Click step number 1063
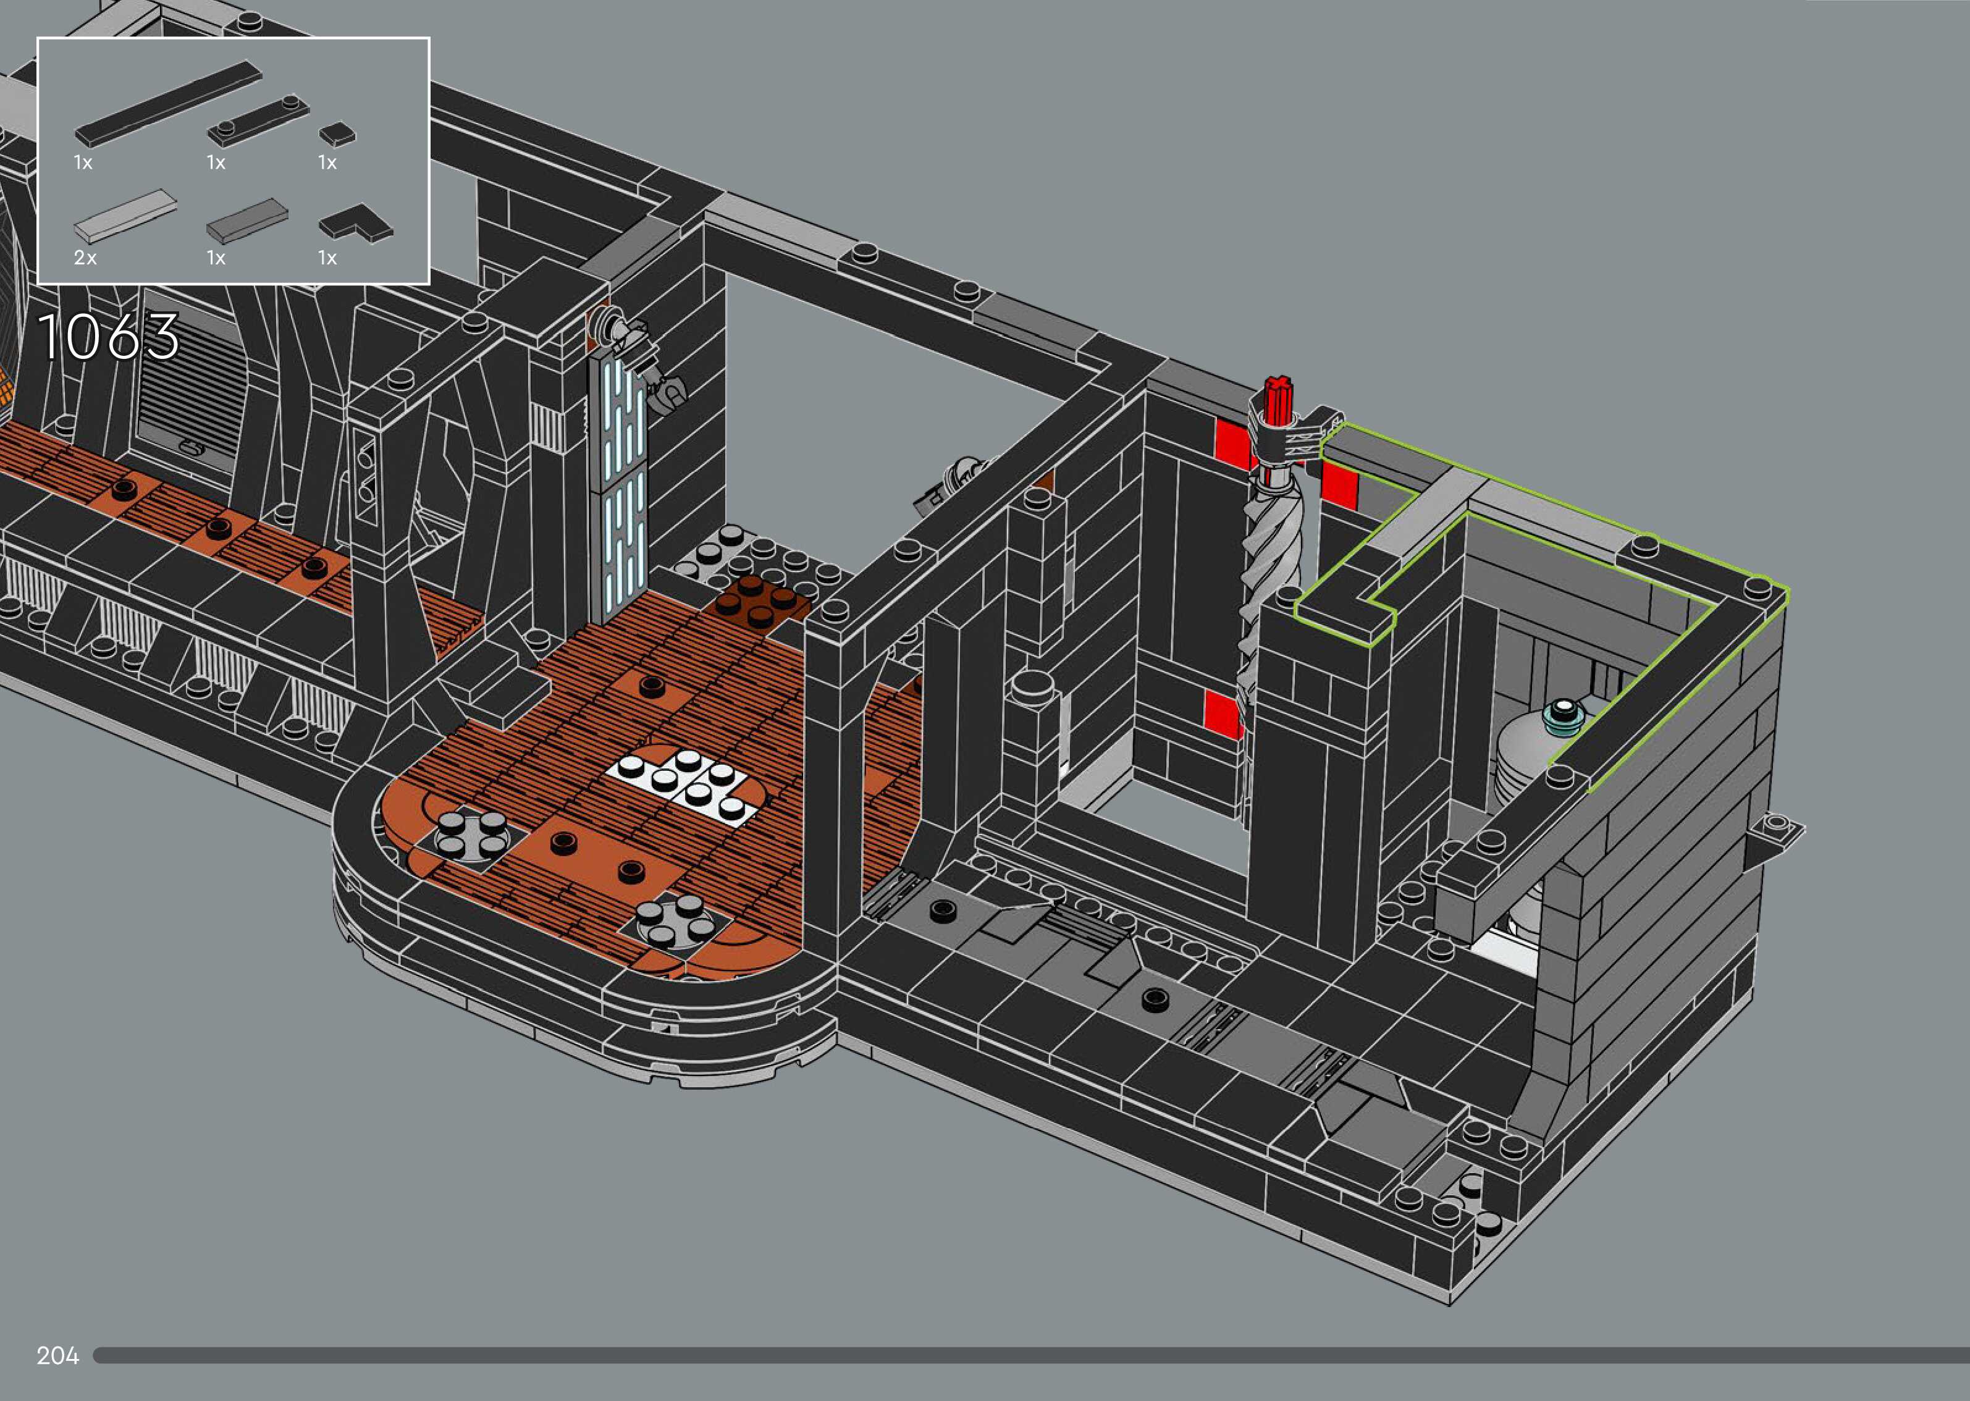The image size is (1970, 1401). point(109,337)
